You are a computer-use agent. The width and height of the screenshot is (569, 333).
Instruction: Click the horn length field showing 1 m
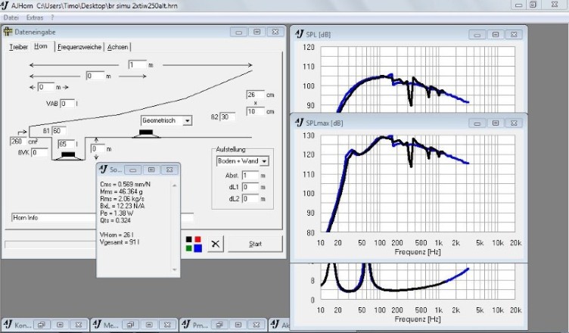137,65
